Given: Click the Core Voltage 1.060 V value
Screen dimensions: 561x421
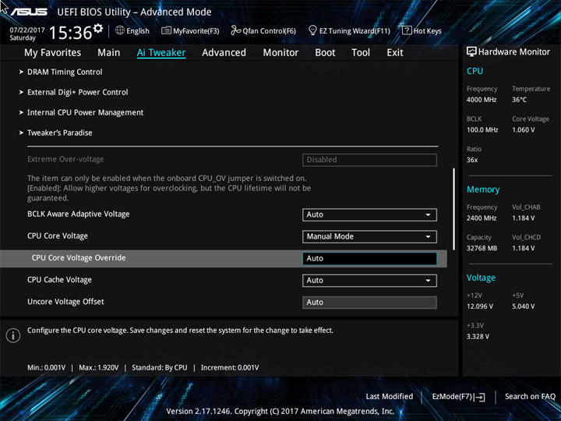Looking at the screenshot, I should [x=524, y=130].
